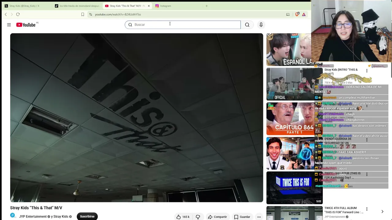392x220 pixels.
Task: Open the Brave Rewards triangle icon
Action: 304,14
